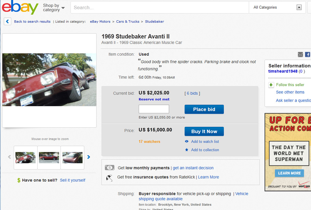Show previous thumbnails with left arrow
The width and height of the screenshot is (311, 210).
(9, 157)
